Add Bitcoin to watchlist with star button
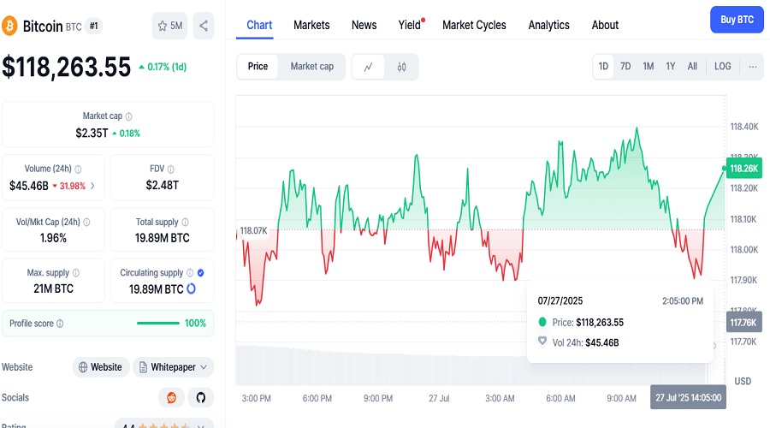 pos(169,26)
